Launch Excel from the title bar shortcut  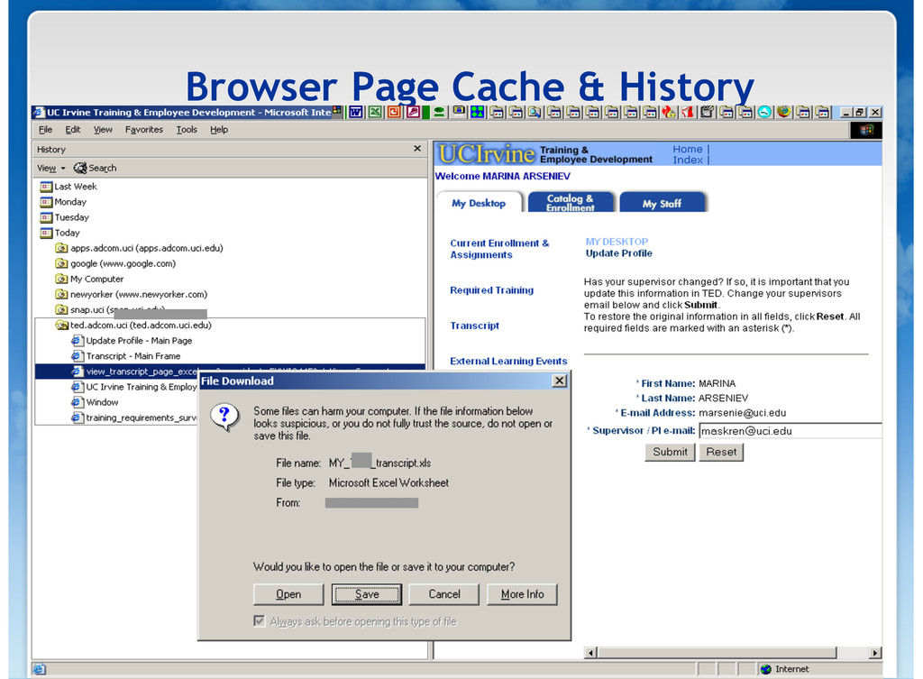[375, 112]
